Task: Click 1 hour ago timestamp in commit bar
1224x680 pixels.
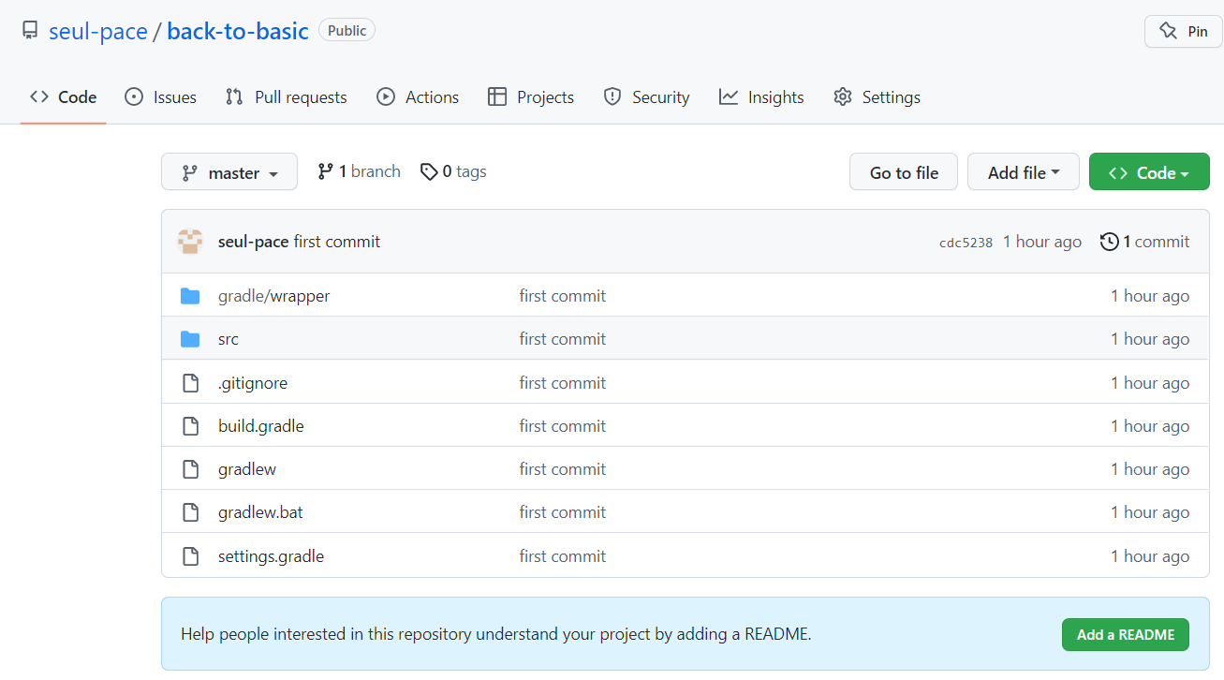Action: [1042, 242]
